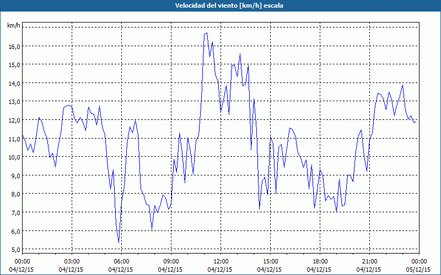Viewport: 441px width, 275px height.
Task: Select the "11,0" y-axis value
Action: 14,139
